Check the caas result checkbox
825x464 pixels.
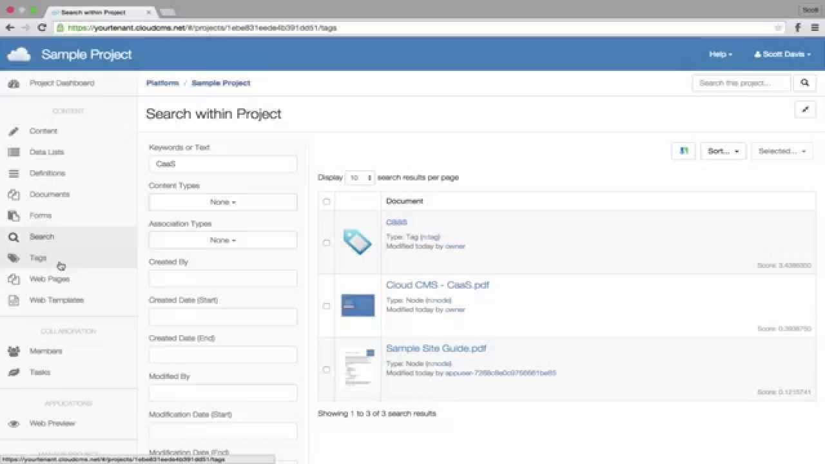coord(326,243)
